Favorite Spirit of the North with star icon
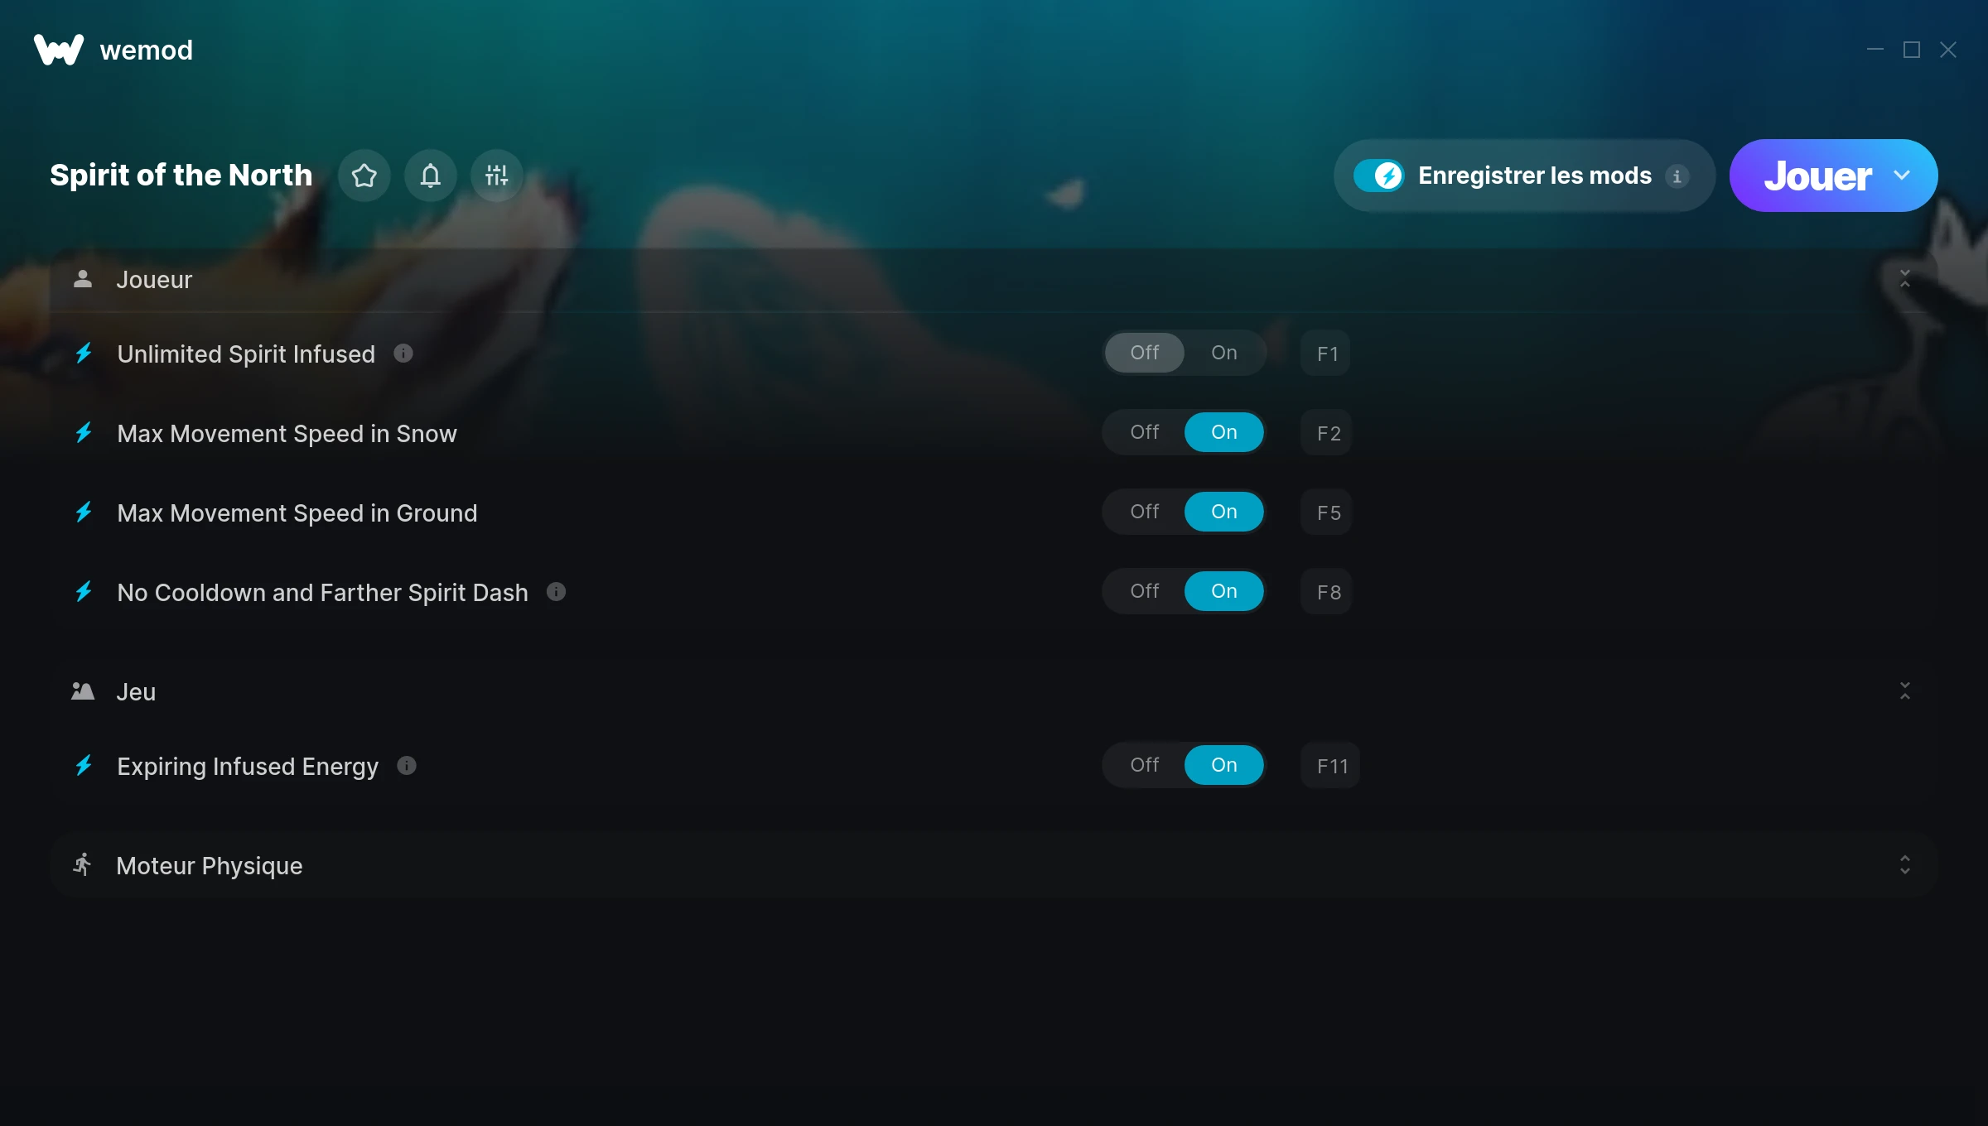The height and width of the screenshot is (1126, 1988). click(x=364, y=176)
